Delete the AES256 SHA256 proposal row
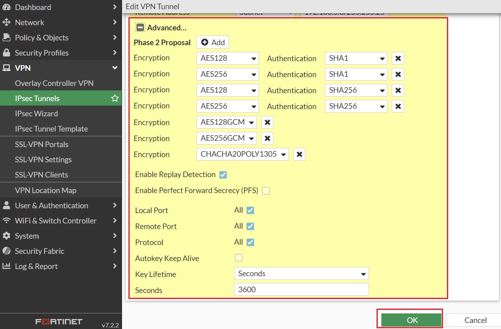Image resolution: width=501 pixels, height=329 pixels. [398, 106]
